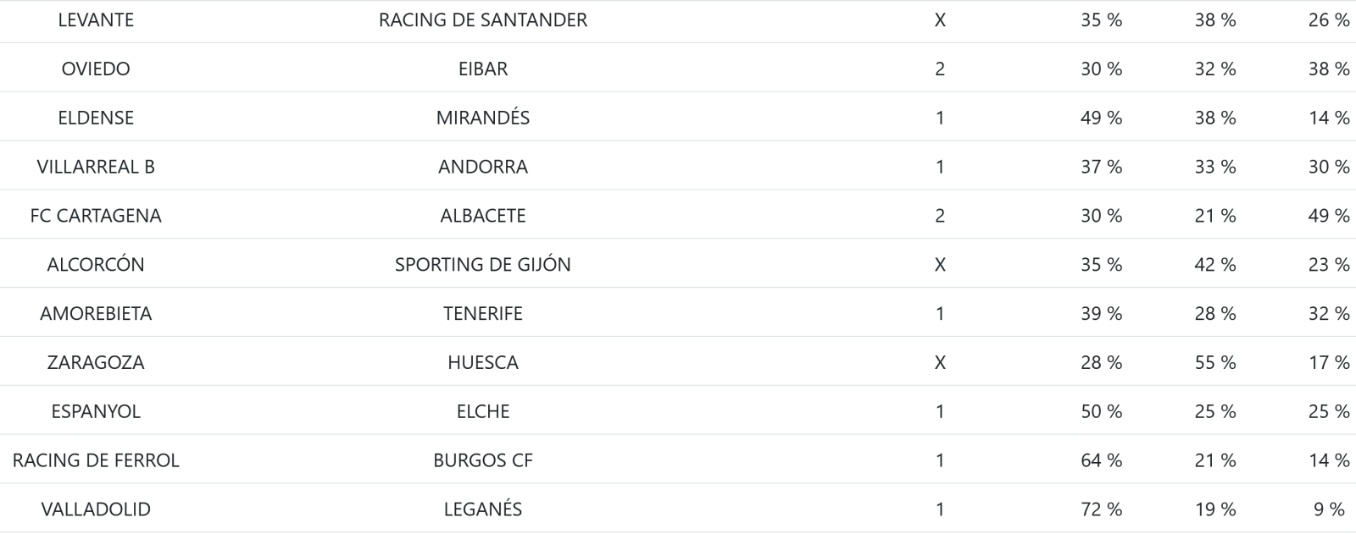
Task: Select the LEVANTE team cell
Action: coord(96,19)
